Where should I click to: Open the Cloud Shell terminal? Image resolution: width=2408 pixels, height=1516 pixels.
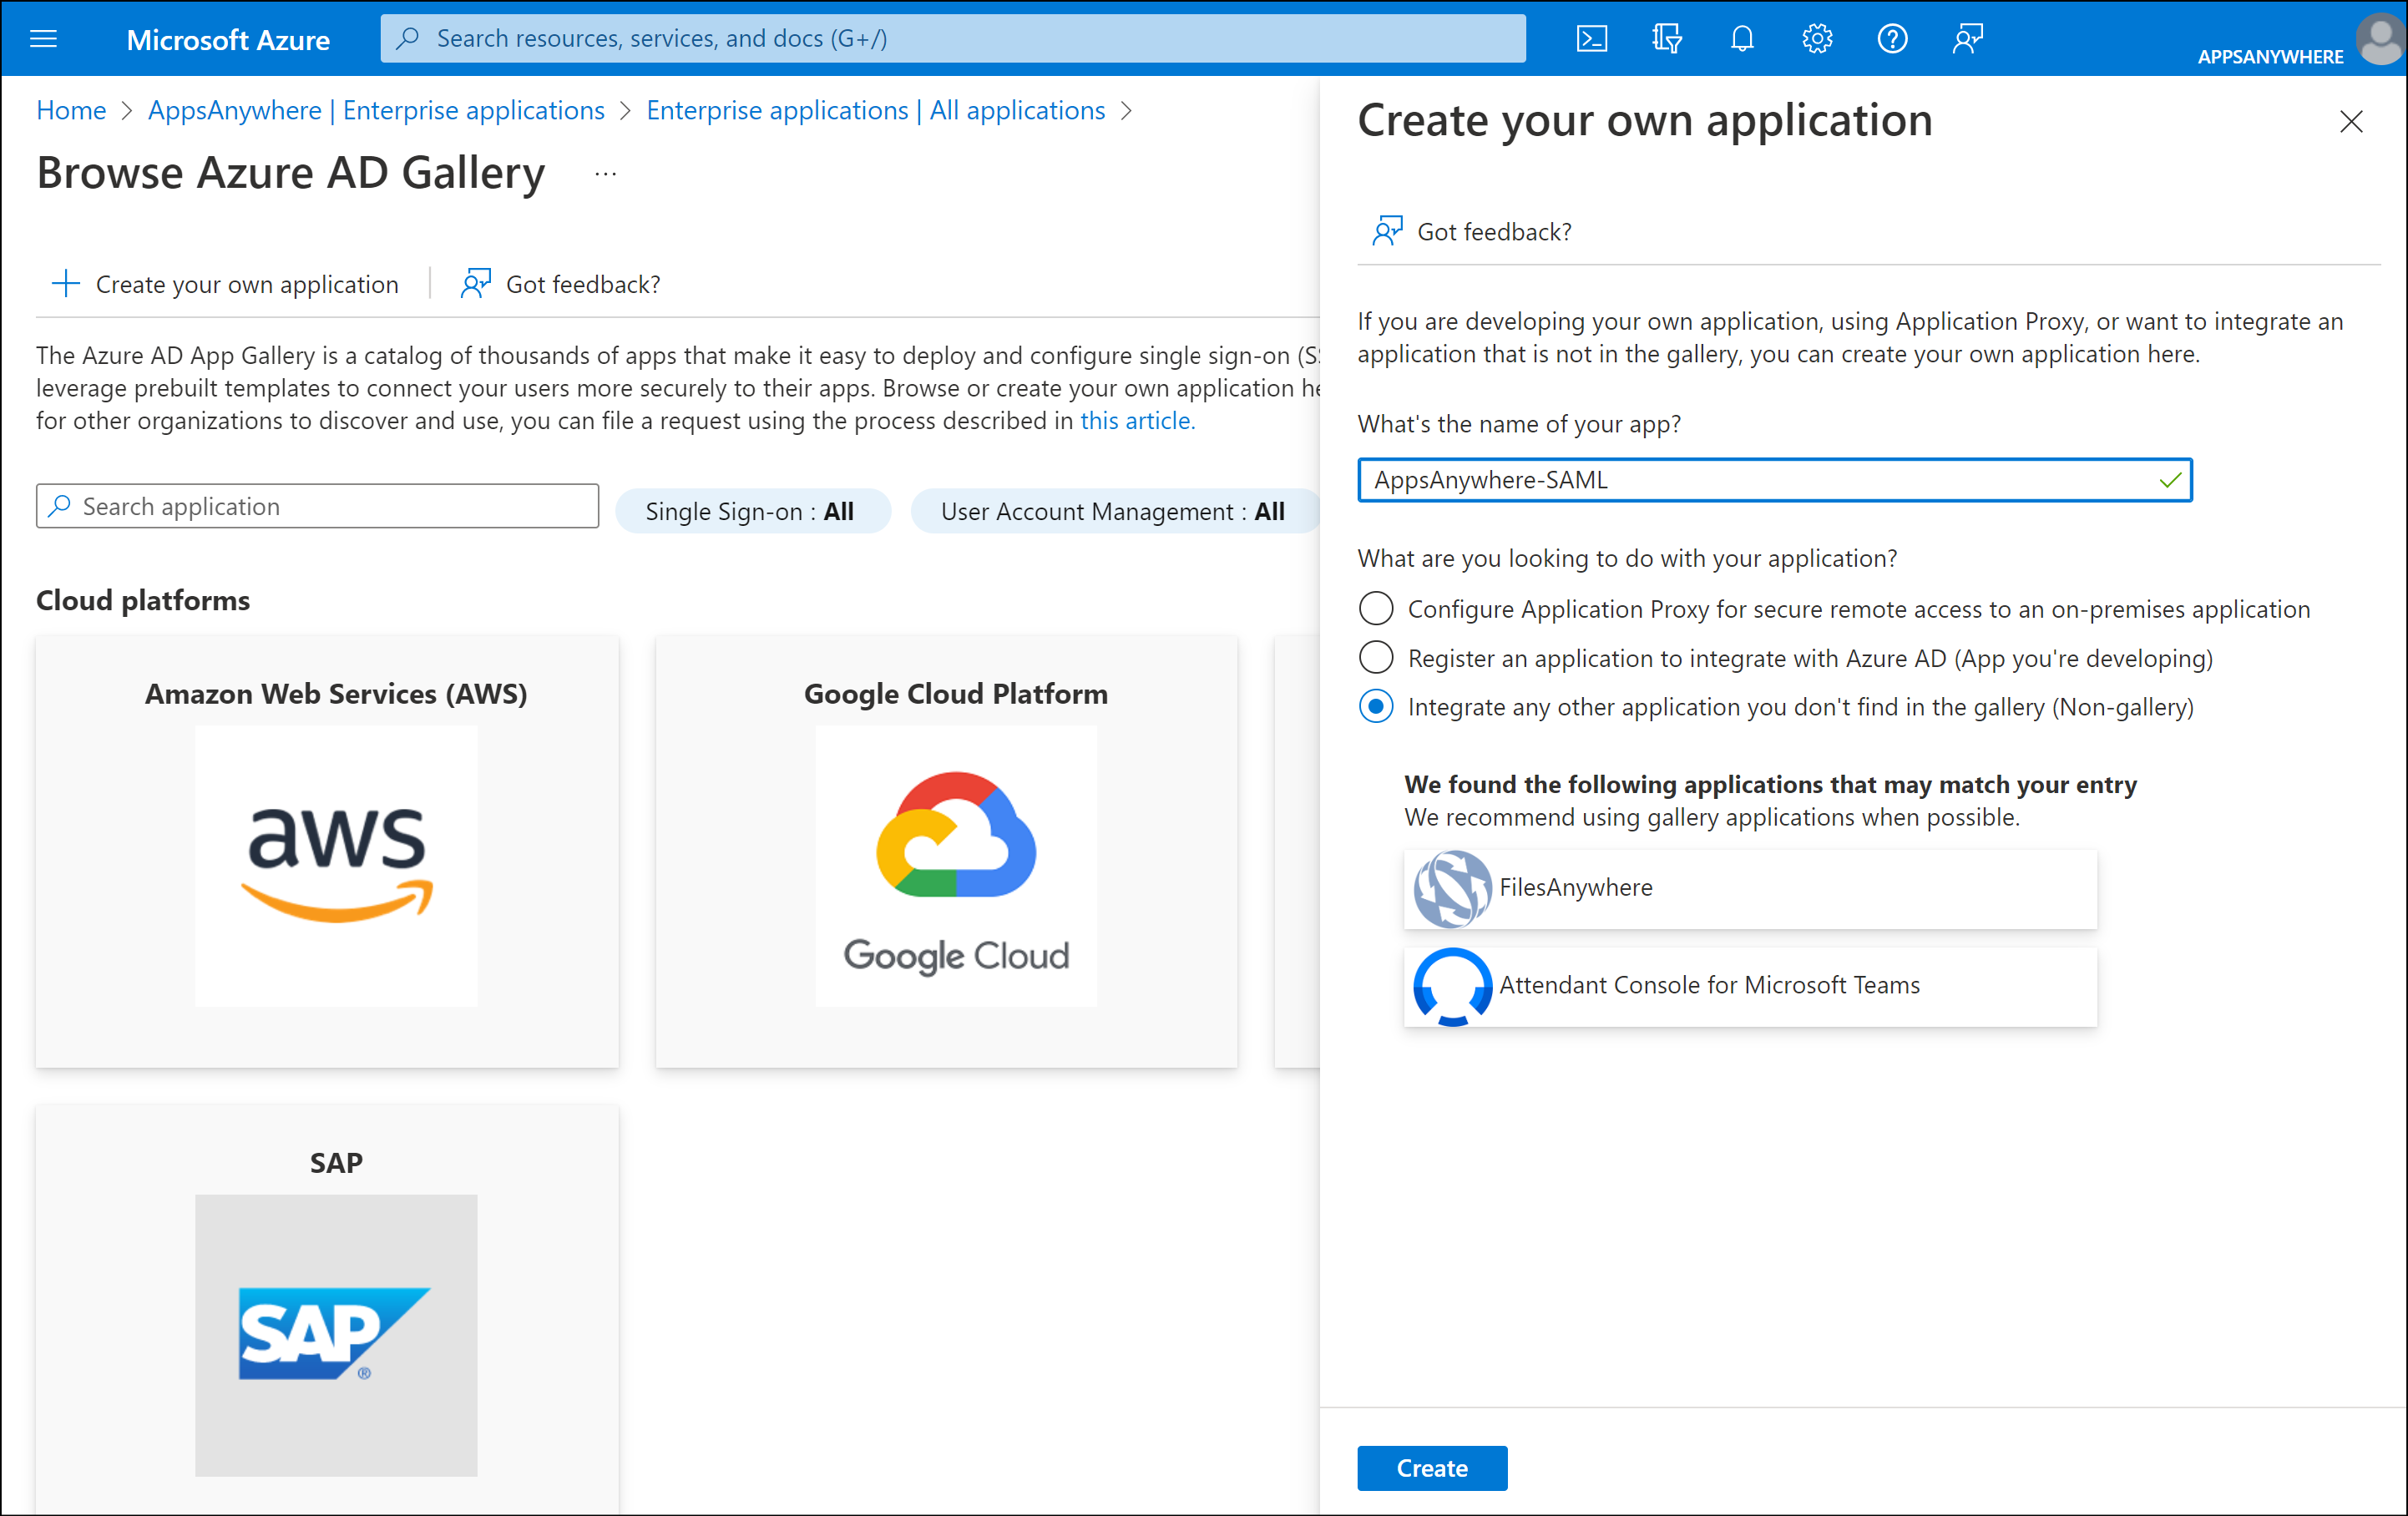1592,38
